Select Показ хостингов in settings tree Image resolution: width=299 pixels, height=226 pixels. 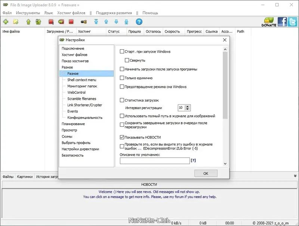[x=75, y=61]
